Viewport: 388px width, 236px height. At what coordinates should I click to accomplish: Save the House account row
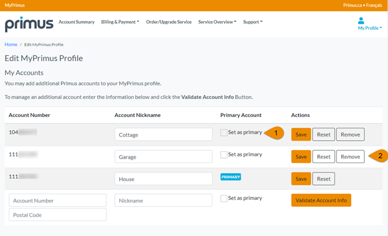301,179
